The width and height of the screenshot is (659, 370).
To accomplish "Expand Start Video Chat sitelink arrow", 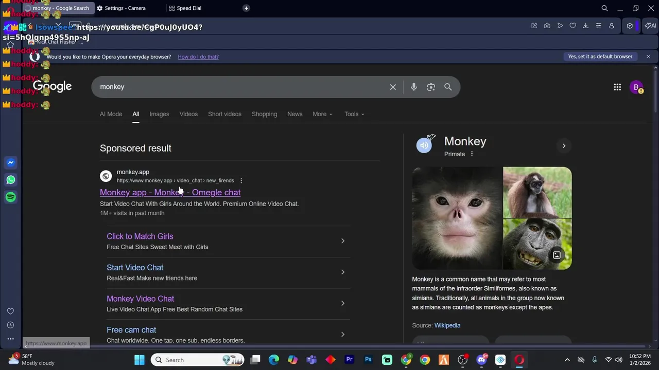I will tap(343, 272).
